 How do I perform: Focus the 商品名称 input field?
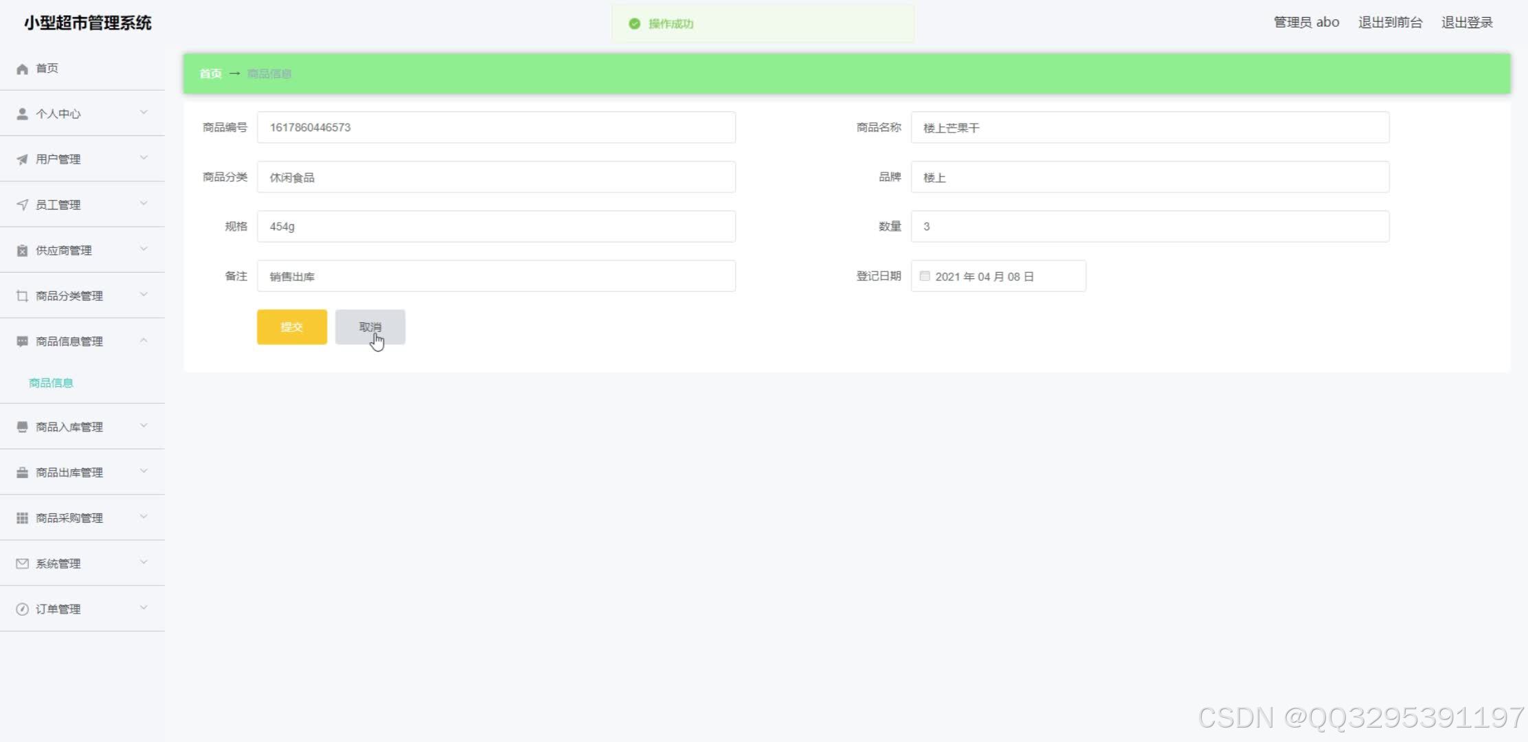pyautogui.click(x=1150, y=128)
